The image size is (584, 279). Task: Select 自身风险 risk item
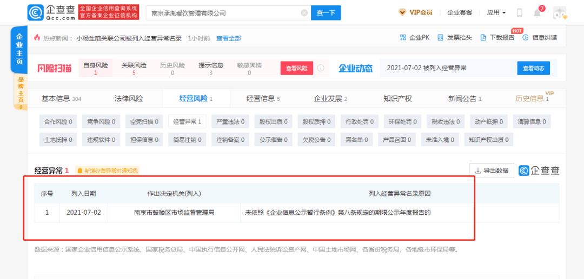(x=96, y=69)
